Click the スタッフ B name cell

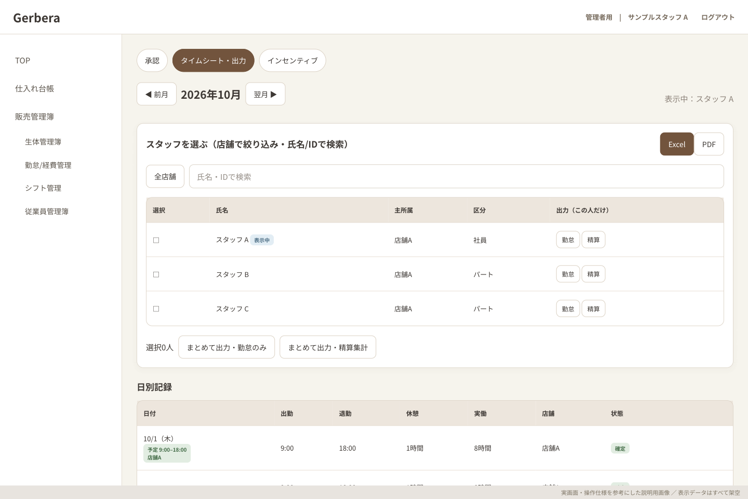pos(232,274)
